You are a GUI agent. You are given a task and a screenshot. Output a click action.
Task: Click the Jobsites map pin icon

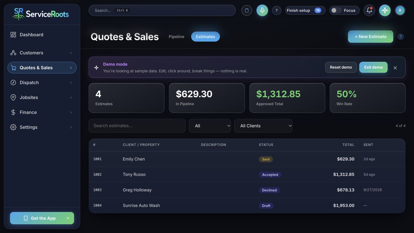[x=13, y=97]
